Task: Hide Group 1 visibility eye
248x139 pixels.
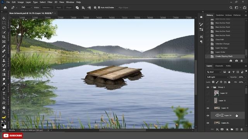Action: (x=208, y=87)
